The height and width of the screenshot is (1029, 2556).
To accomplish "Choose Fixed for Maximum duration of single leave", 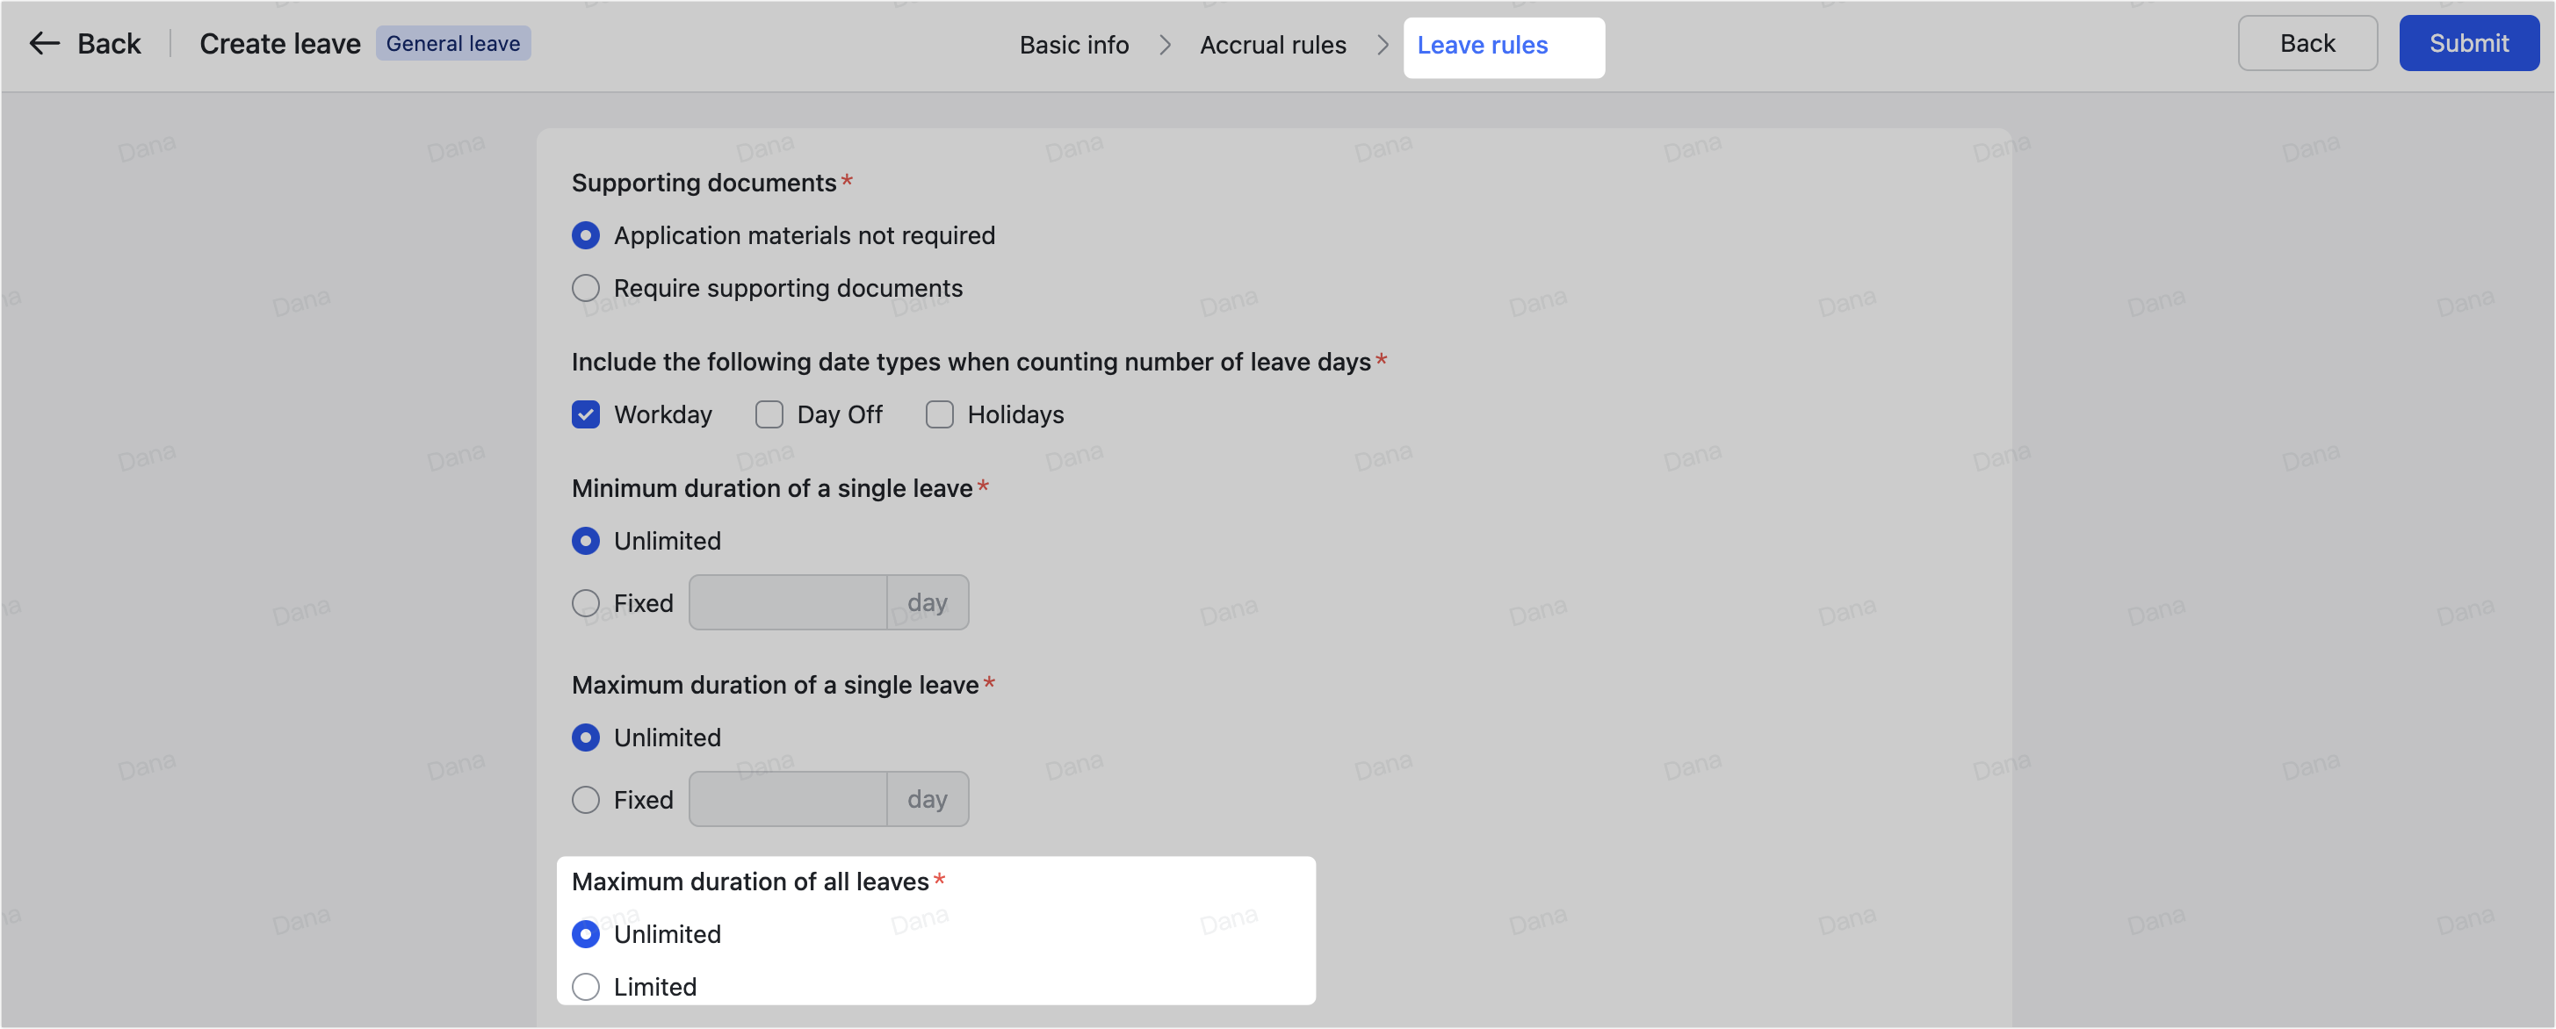I will click(x=585, y=799).
